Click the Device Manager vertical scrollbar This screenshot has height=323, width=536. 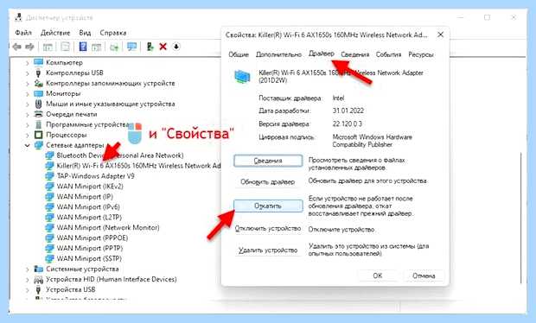(x=521, y=218)
